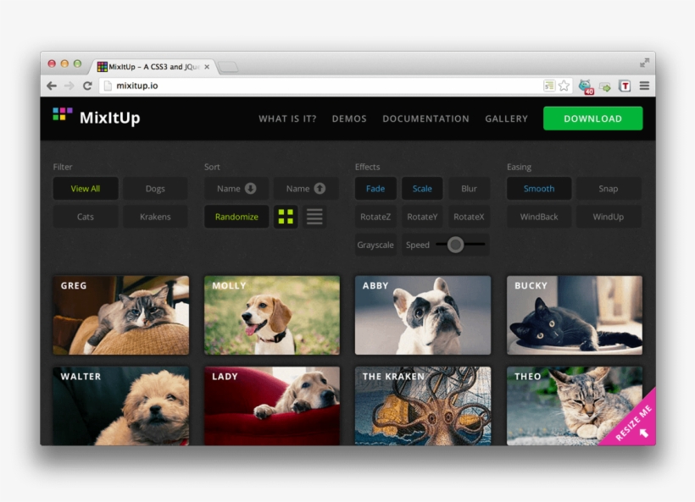
Task: Open the red T extension icon
Action: pyautogui.click(x=625, y=86)
